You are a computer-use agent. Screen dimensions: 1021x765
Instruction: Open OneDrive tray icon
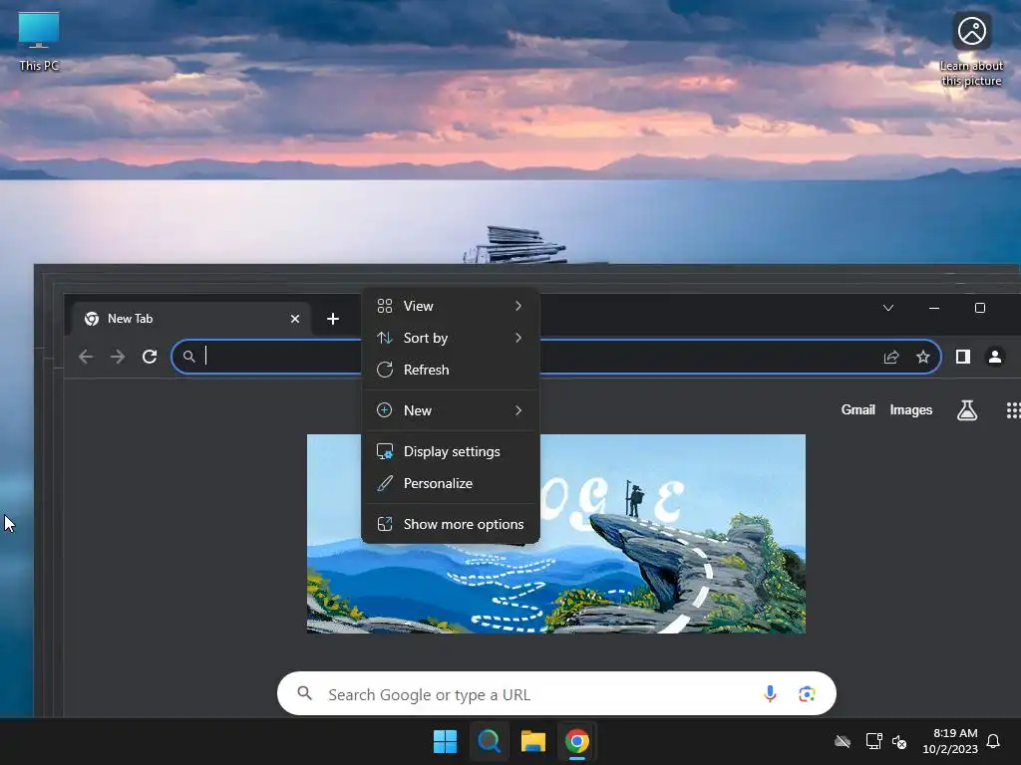pos(843,741)
